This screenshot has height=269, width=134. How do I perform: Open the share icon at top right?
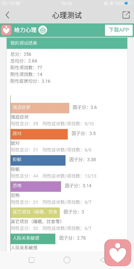(126, 15)
